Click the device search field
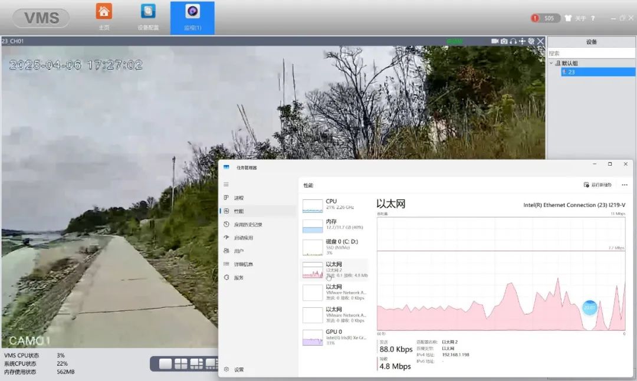Image resolution: width=637 pixels, height=381 pixels. click(592, 53)
